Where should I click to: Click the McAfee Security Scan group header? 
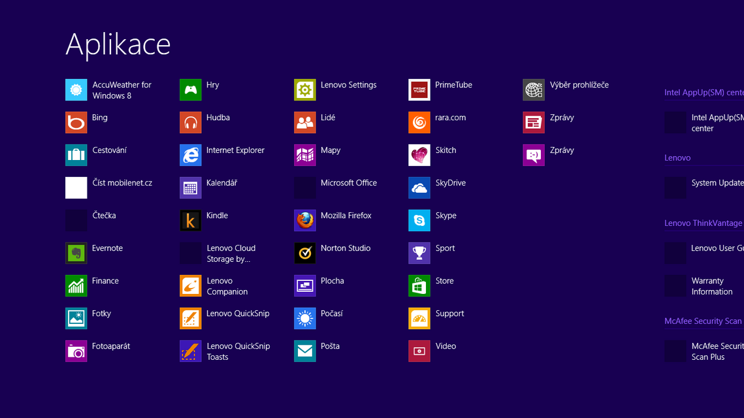coord(703,321)
